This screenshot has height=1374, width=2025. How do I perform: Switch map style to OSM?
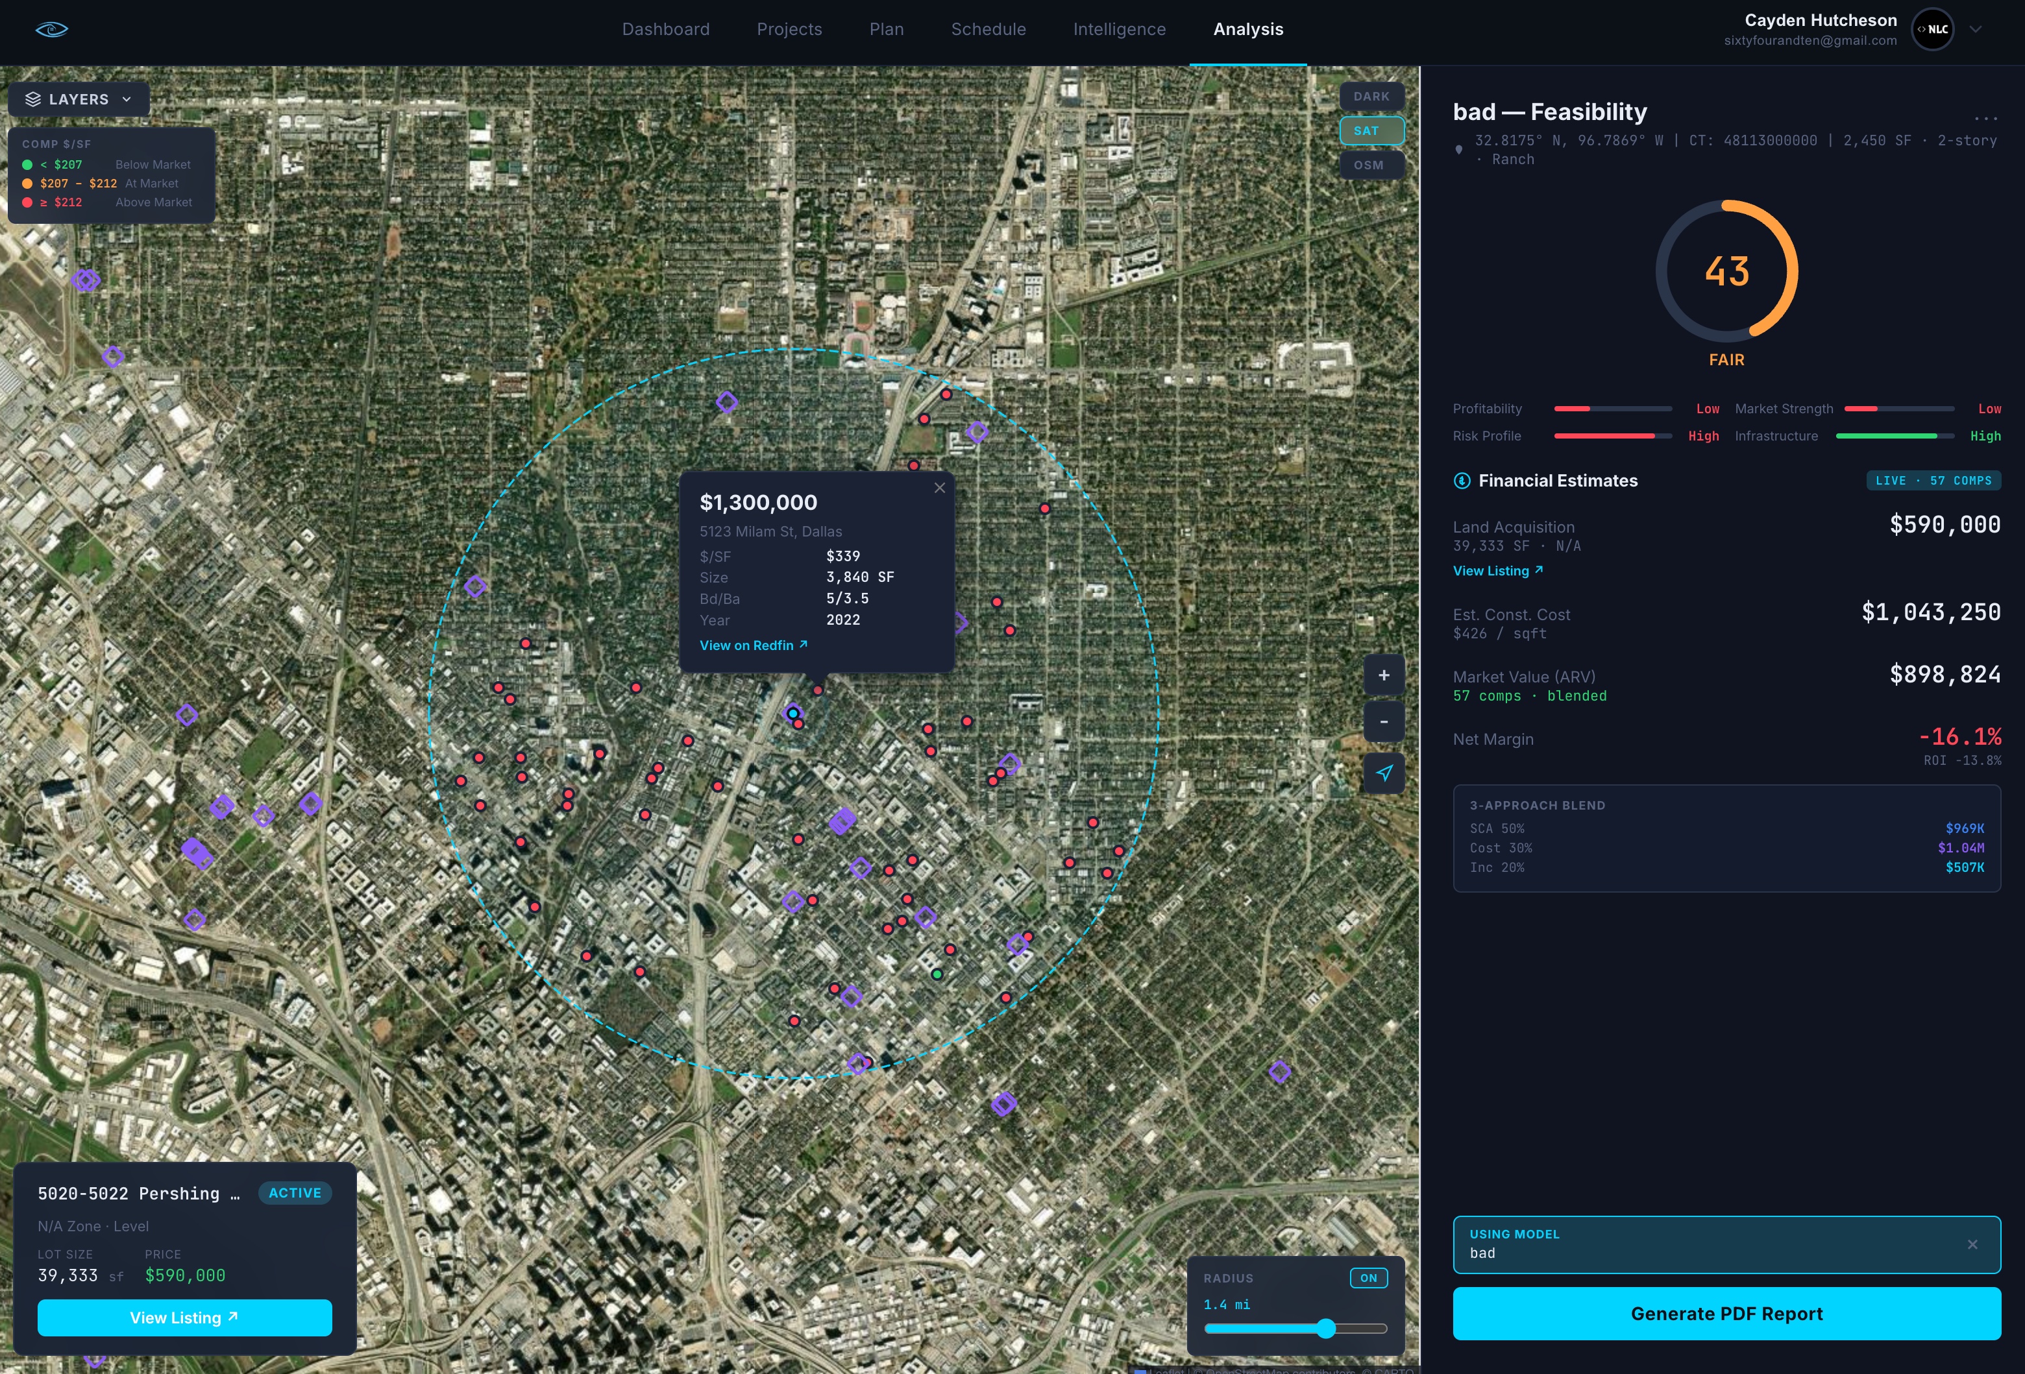click(x=1371, y=165)
